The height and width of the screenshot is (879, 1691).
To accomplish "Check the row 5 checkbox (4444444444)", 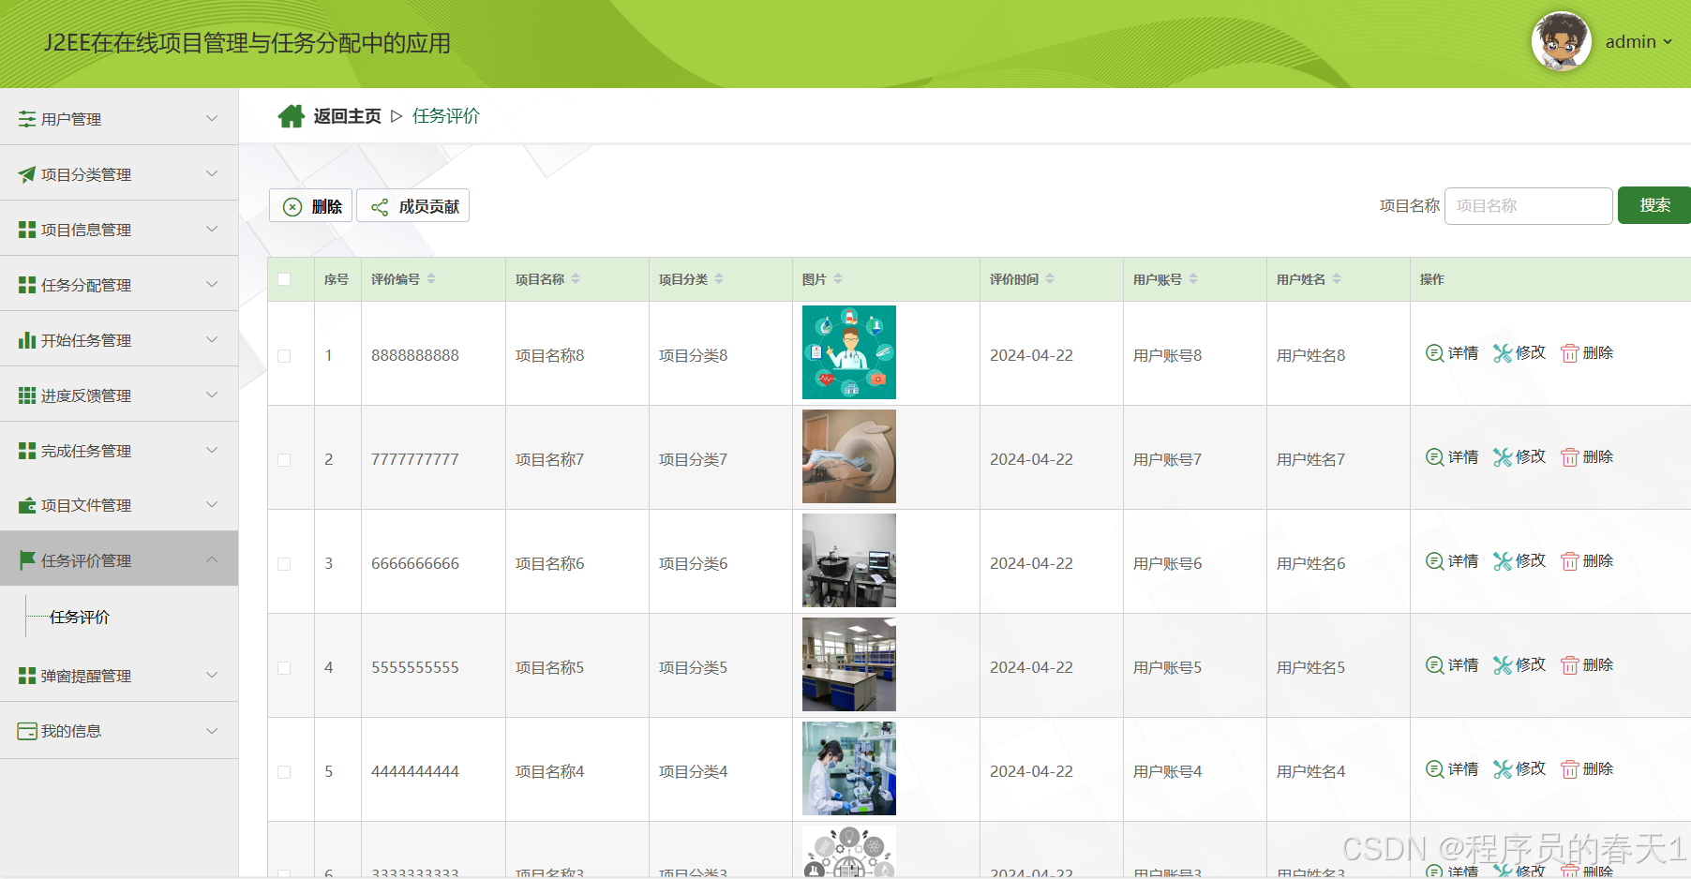I will tap(284, 772).
